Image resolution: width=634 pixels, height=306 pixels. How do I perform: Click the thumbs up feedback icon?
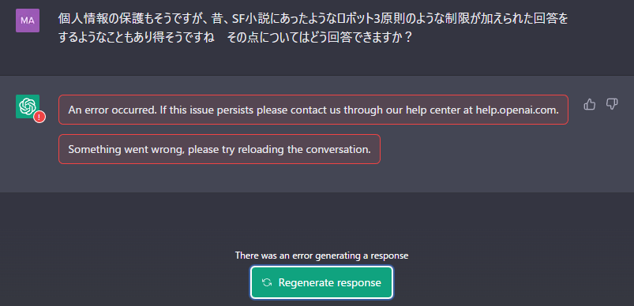tap(590, 105)
